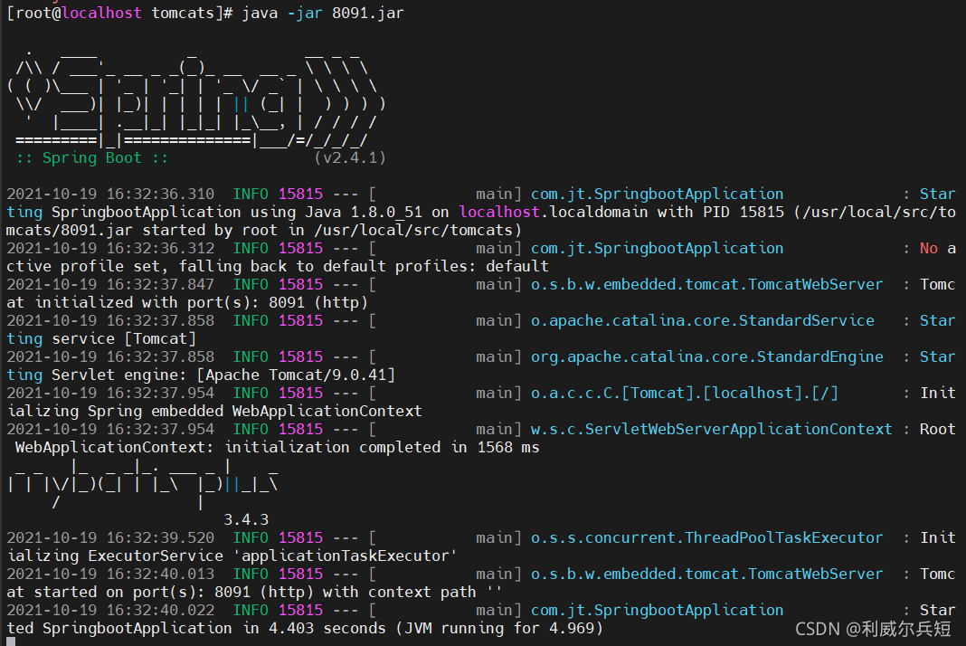Image resolution: width=966 pixels, height=646 pixels.
Task: Click the command 'java -jar 8091.jar'
Action: (x=323, y=13)
